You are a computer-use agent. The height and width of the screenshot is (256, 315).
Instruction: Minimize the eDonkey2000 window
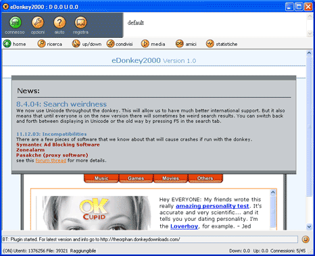pyautogui.click(x=289, y=7)
